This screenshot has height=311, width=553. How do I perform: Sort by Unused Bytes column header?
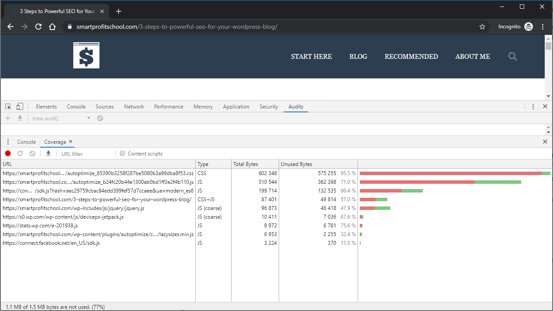coord(318,164)
